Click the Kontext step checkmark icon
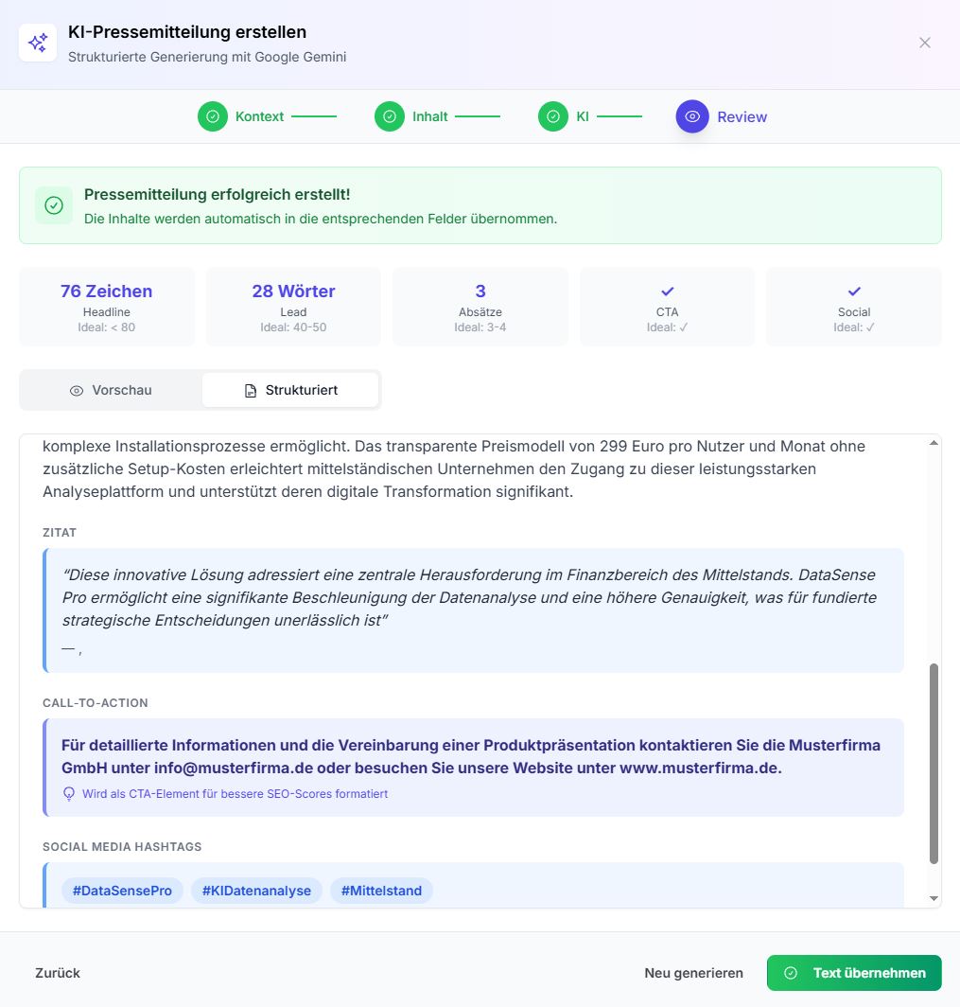This screenshot has width=960, height=1007. pyautogui.click(x=213, y=116)
